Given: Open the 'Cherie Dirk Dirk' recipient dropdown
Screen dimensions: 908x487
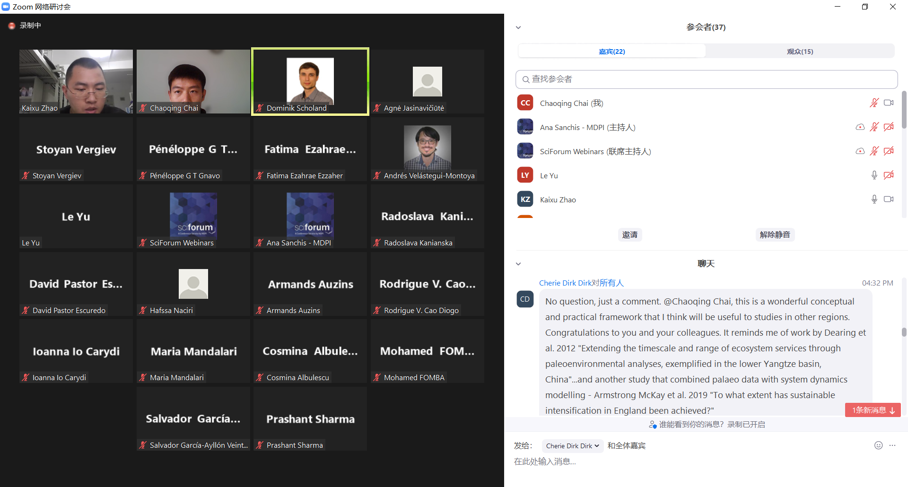Looking at the screenshot, I should click(x=572, y=445).
